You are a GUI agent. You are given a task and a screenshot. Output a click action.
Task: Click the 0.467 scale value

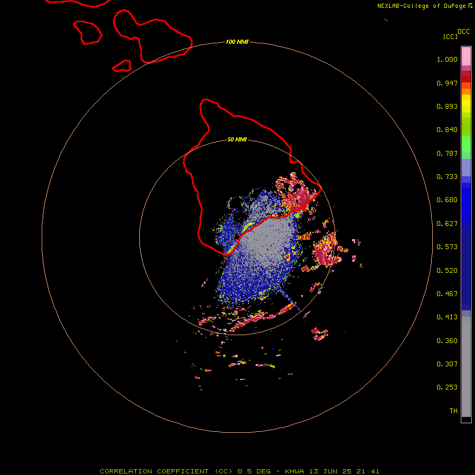click(x=447, y=294)
